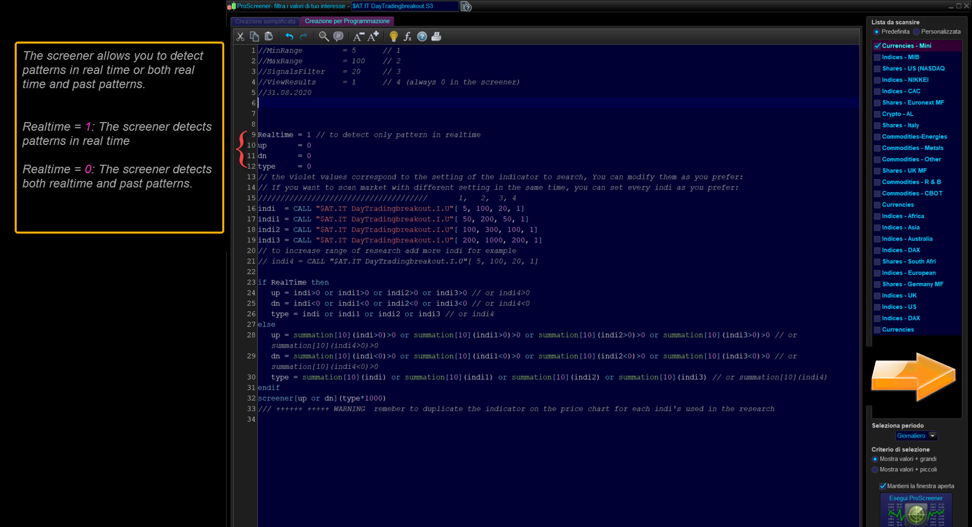The height and width of the screenshot is (527, 972).
Task: Click the 'else' keyword on line 27
Action: [266, 325]
